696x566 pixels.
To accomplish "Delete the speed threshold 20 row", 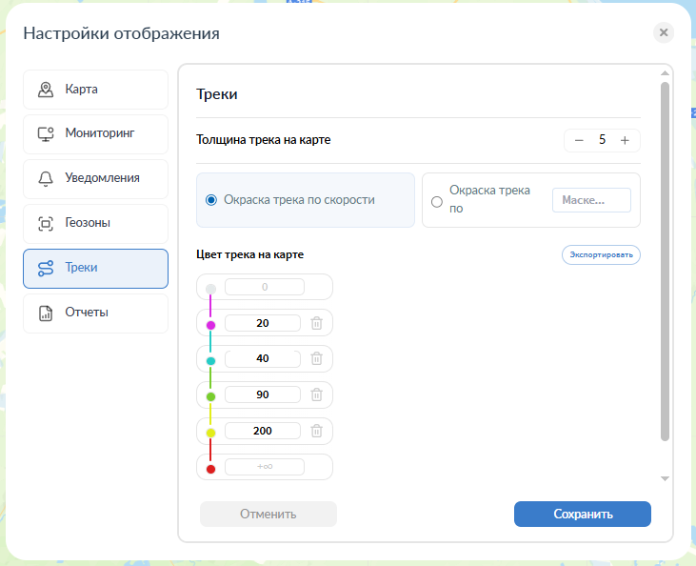I will pos(316,323).
